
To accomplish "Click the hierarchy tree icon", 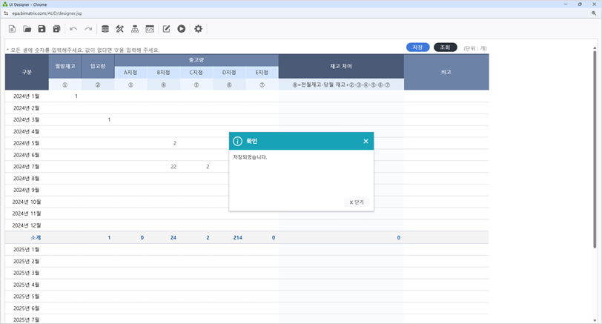I will pos(135,29).
